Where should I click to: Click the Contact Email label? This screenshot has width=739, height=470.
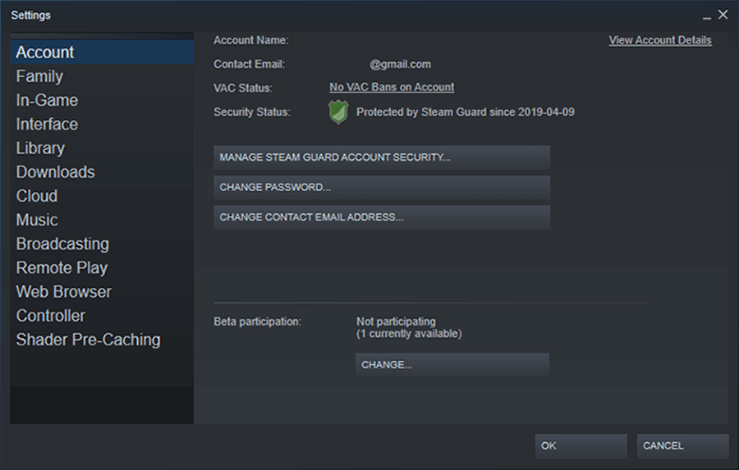tap(250, 65)
